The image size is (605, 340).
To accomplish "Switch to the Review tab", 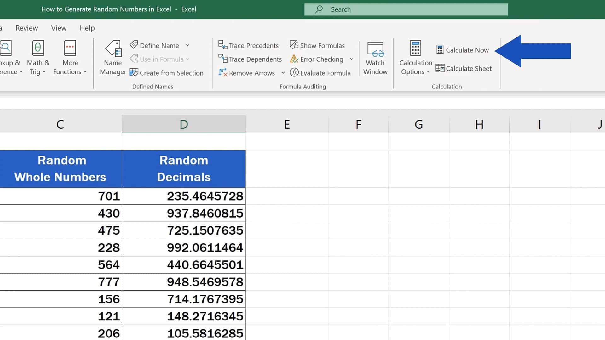I will pos(26,28).
